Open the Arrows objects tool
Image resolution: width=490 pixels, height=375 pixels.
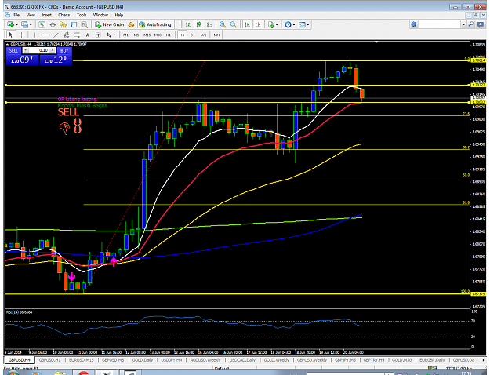point(109,35)
